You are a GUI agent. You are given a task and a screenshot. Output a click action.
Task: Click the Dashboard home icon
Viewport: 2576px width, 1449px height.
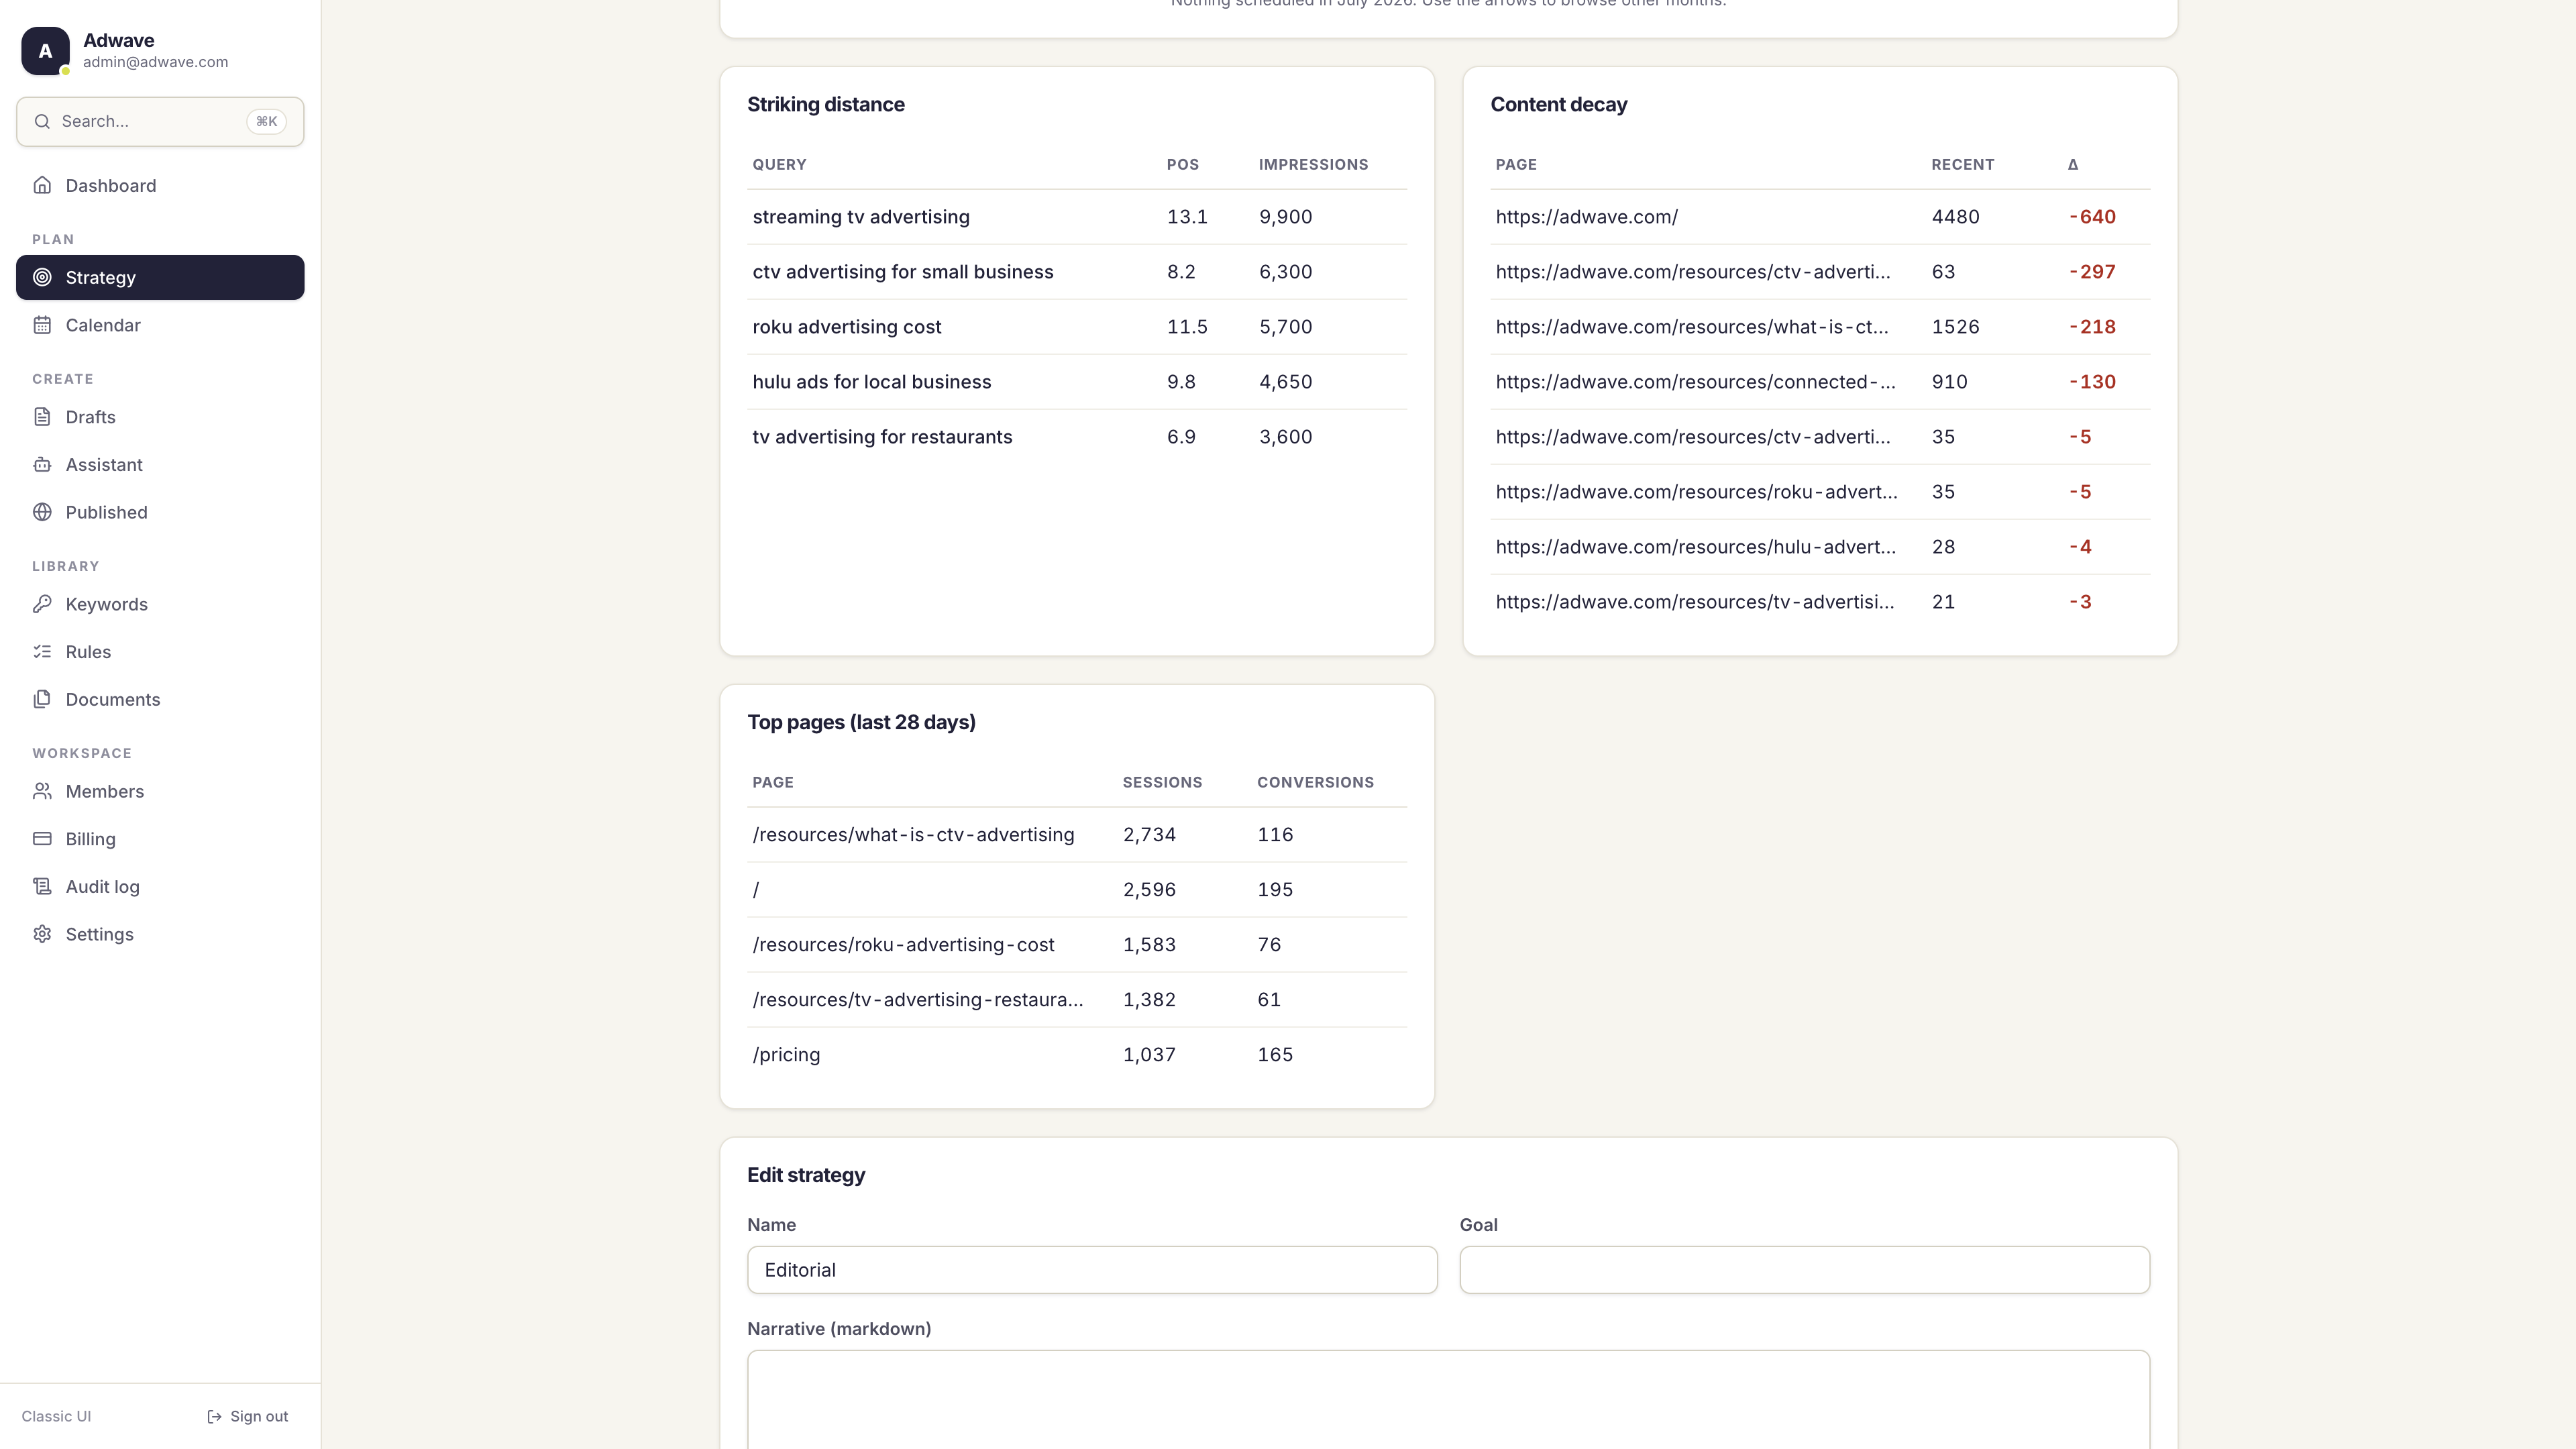pos(42,185)
